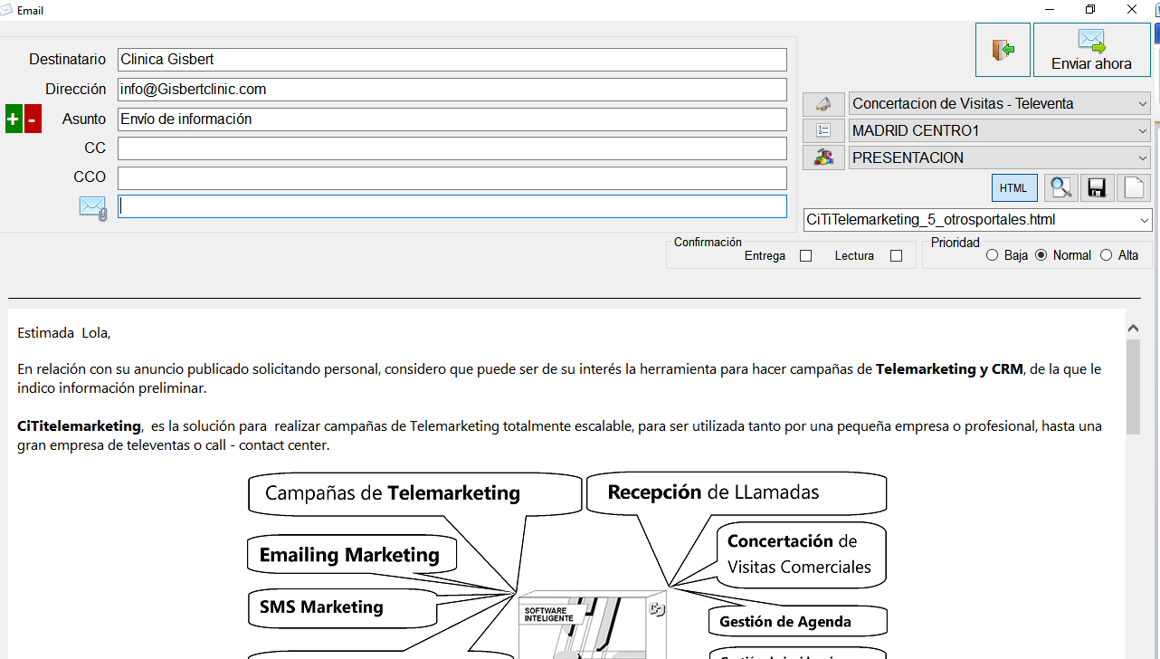Click the exit door icon button
Viewport: 1160px width, 659px height.
coord(1003,50)
